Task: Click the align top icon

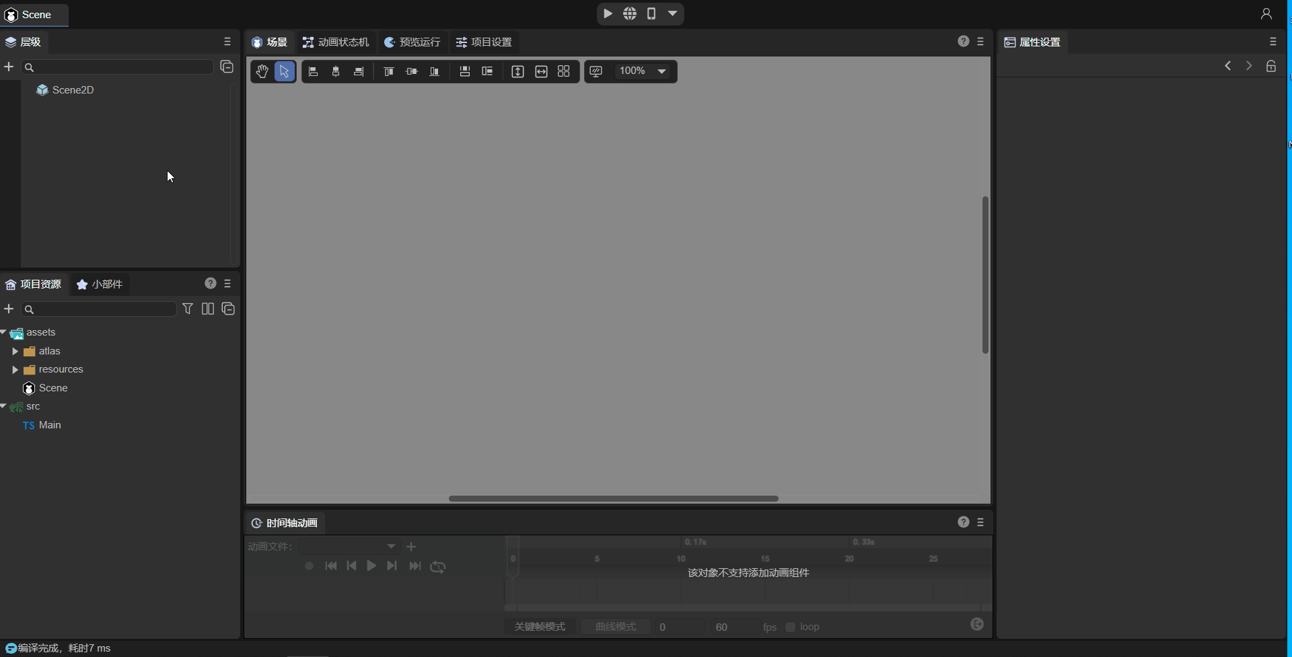Action: click(x=388, y=71)
